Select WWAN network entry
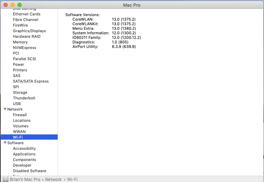The image size is (264, 182). pos(19,132)
